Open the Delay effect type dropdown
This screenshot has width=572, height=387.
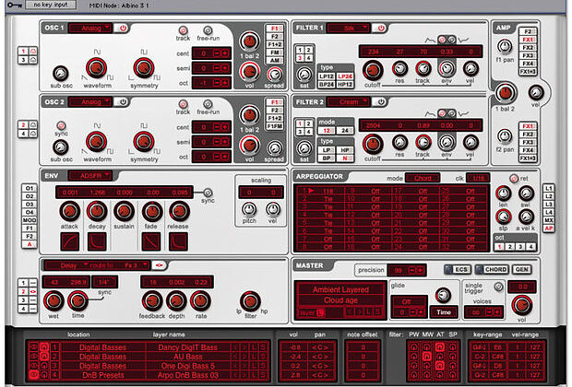pyautogui.click(x=68, y=265)
